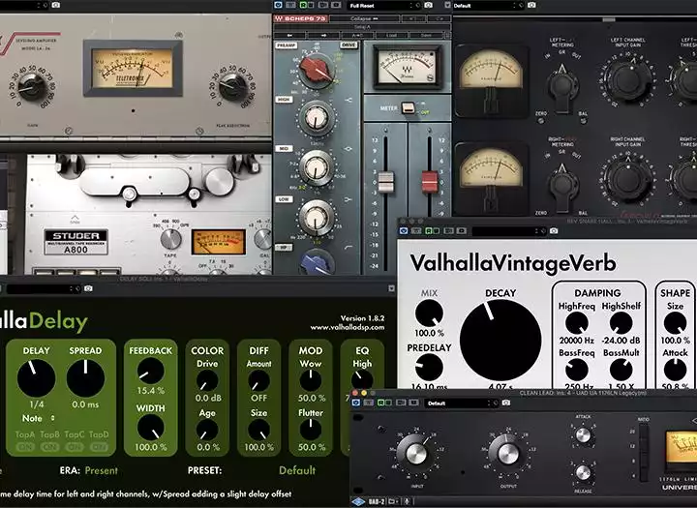This screenshot has height=508, width=697.
Task: Open the Default preset dropdown in the UAD 1176
Action: pos(462,403)
